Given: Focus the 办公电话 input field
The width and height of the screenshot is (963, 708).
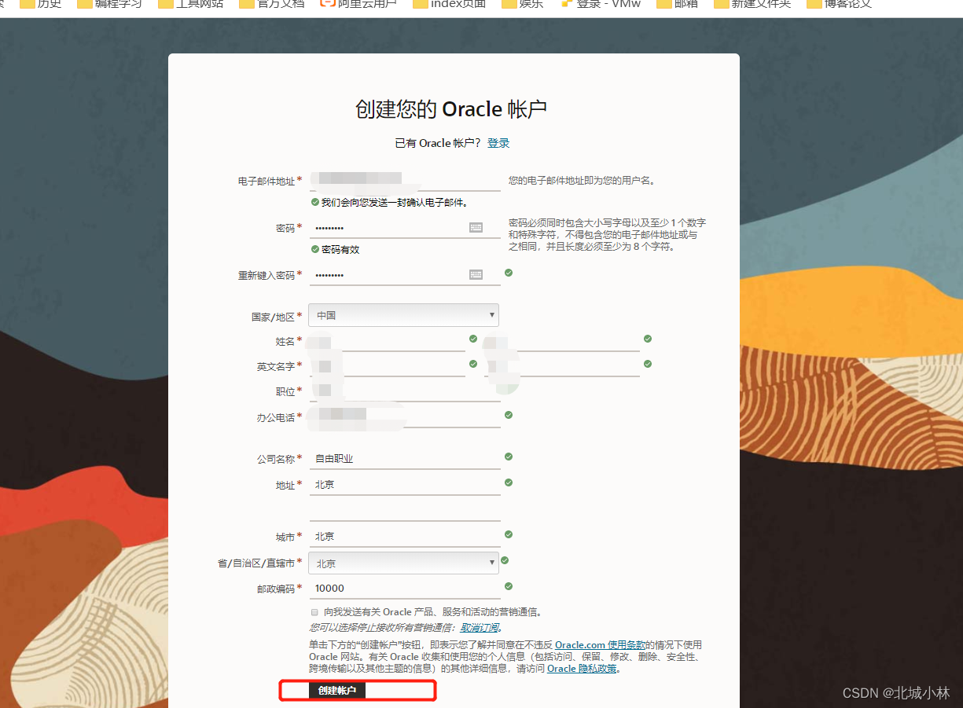Looking at the screenshot, I should 405,417.
